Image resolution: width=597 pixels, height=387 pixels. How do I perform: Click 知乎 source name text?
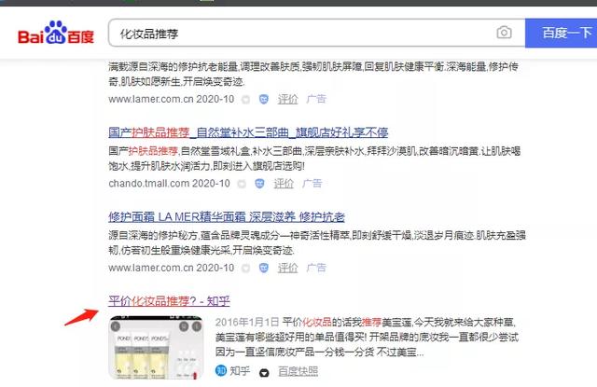[x=240, y=370]
